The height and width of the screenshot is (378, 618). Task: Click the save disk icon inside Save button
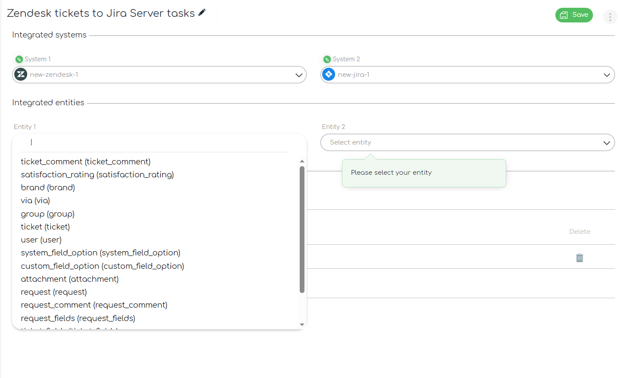[x=564, y=15]
